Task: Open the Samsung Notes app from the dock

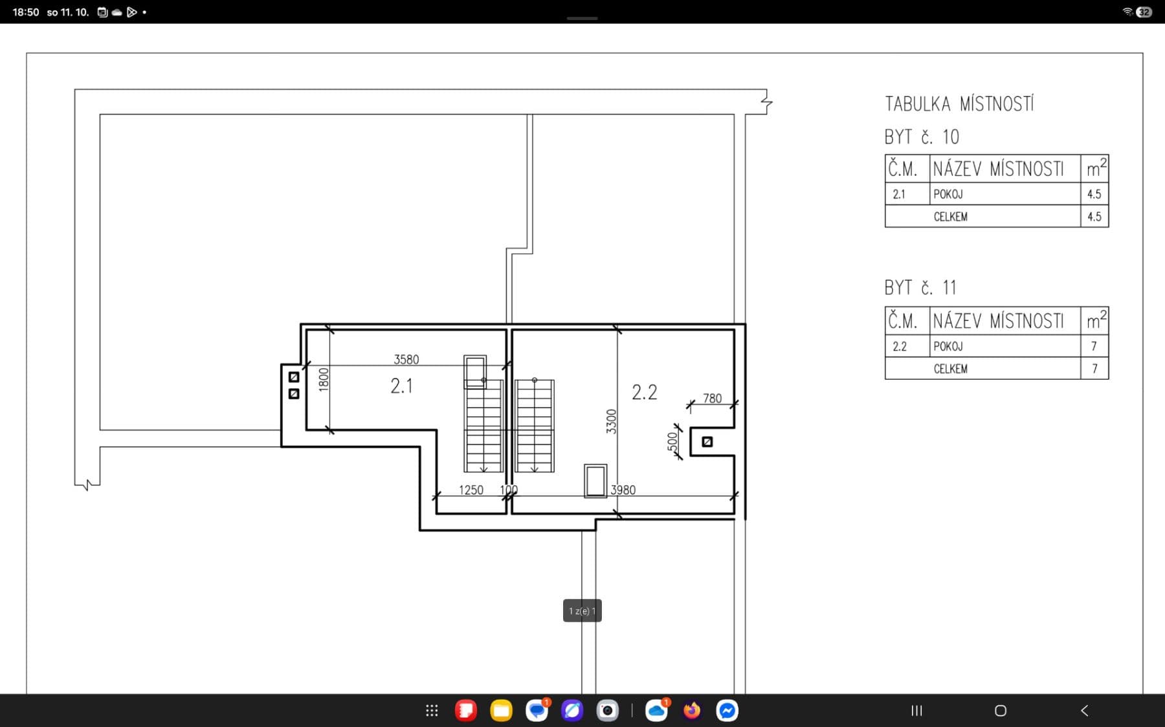Action: pos(465,710)
